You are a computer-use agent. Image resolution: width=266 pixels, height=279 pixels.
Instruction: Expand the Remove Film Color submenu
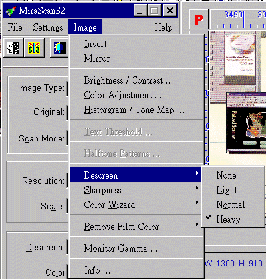pos(136,227)
